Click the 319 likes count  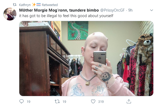101,102
